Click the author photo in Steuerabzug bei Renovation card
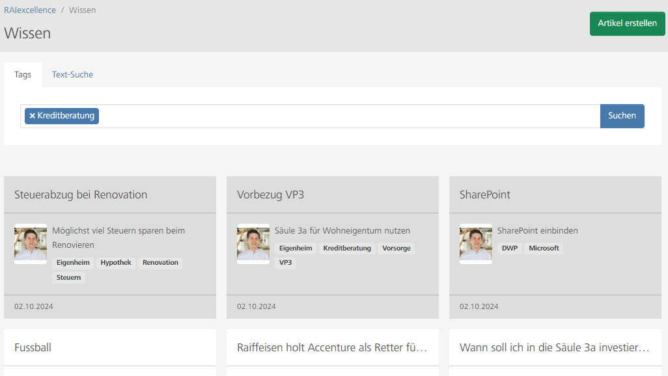 point(31,244)
